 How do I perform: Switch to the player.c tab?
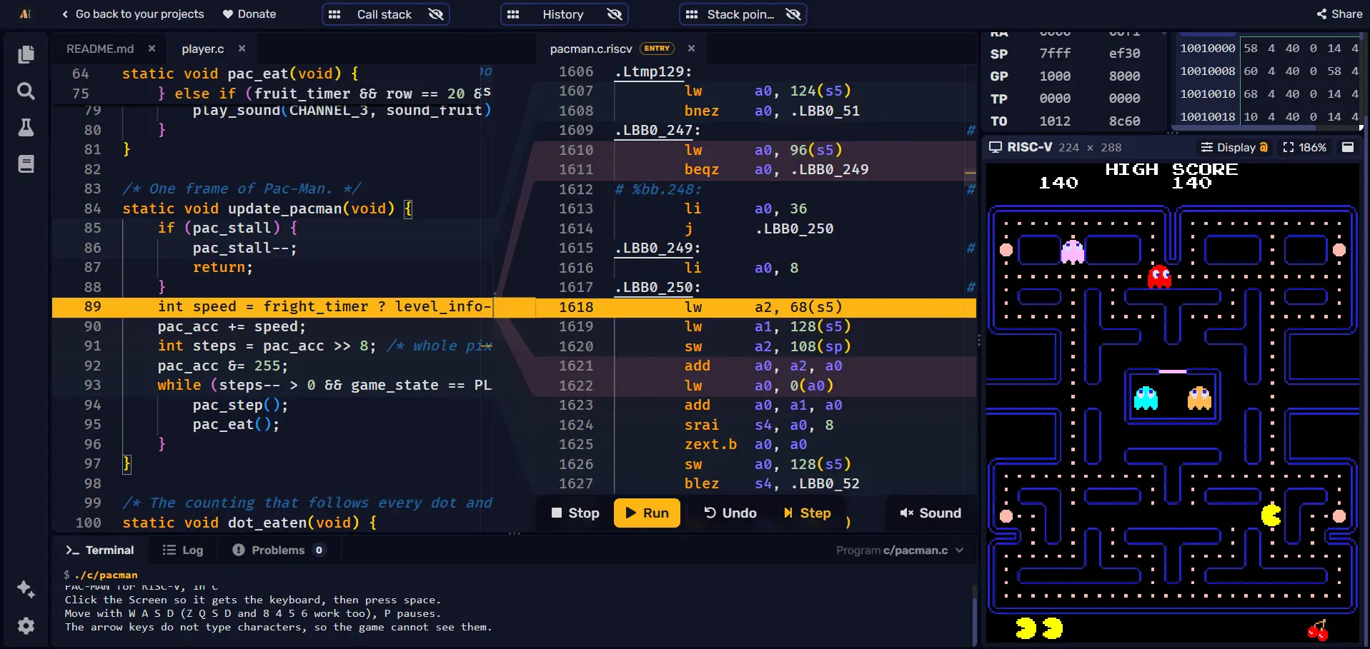[202, 49]
